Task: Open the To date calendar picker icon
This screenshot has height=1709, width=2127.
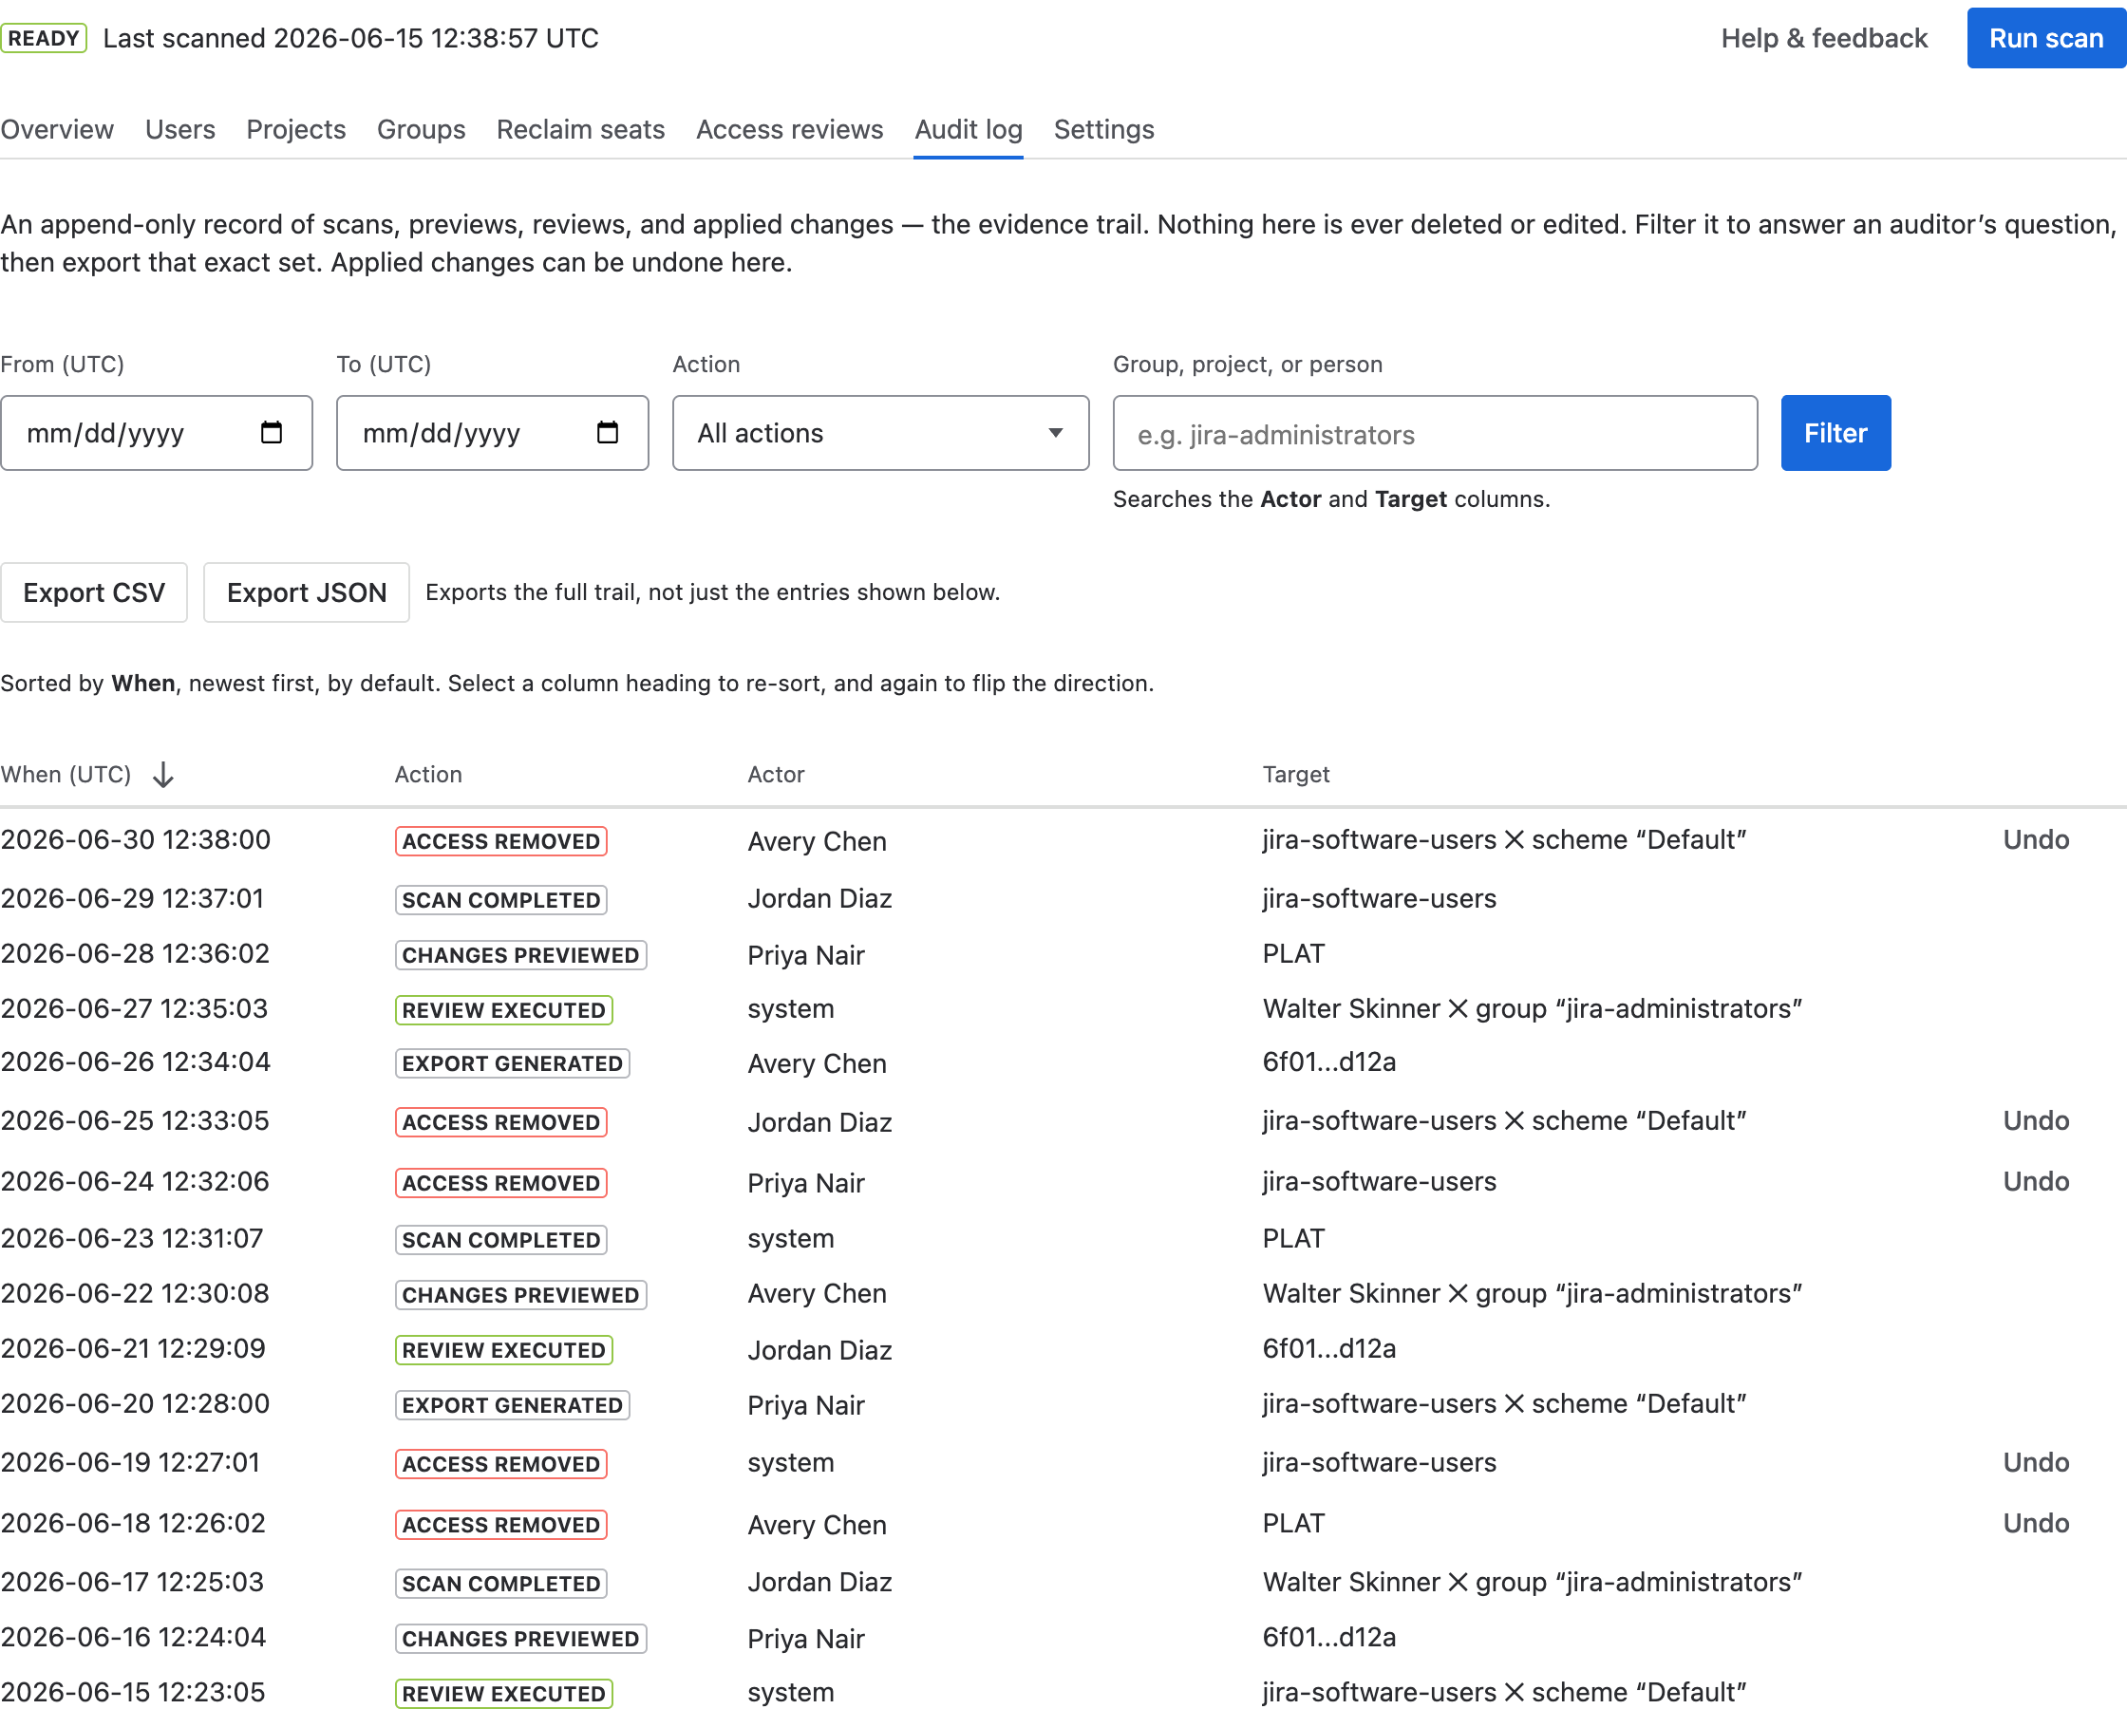Action: [608, 432]
